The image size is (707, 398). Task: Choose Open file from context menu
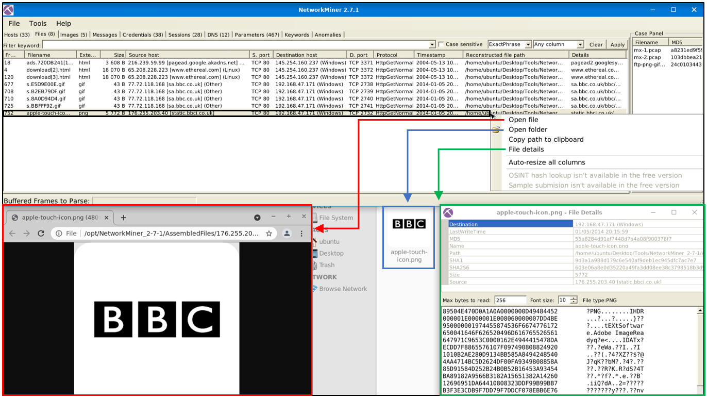pyautogui.click(x=523, y=120)
